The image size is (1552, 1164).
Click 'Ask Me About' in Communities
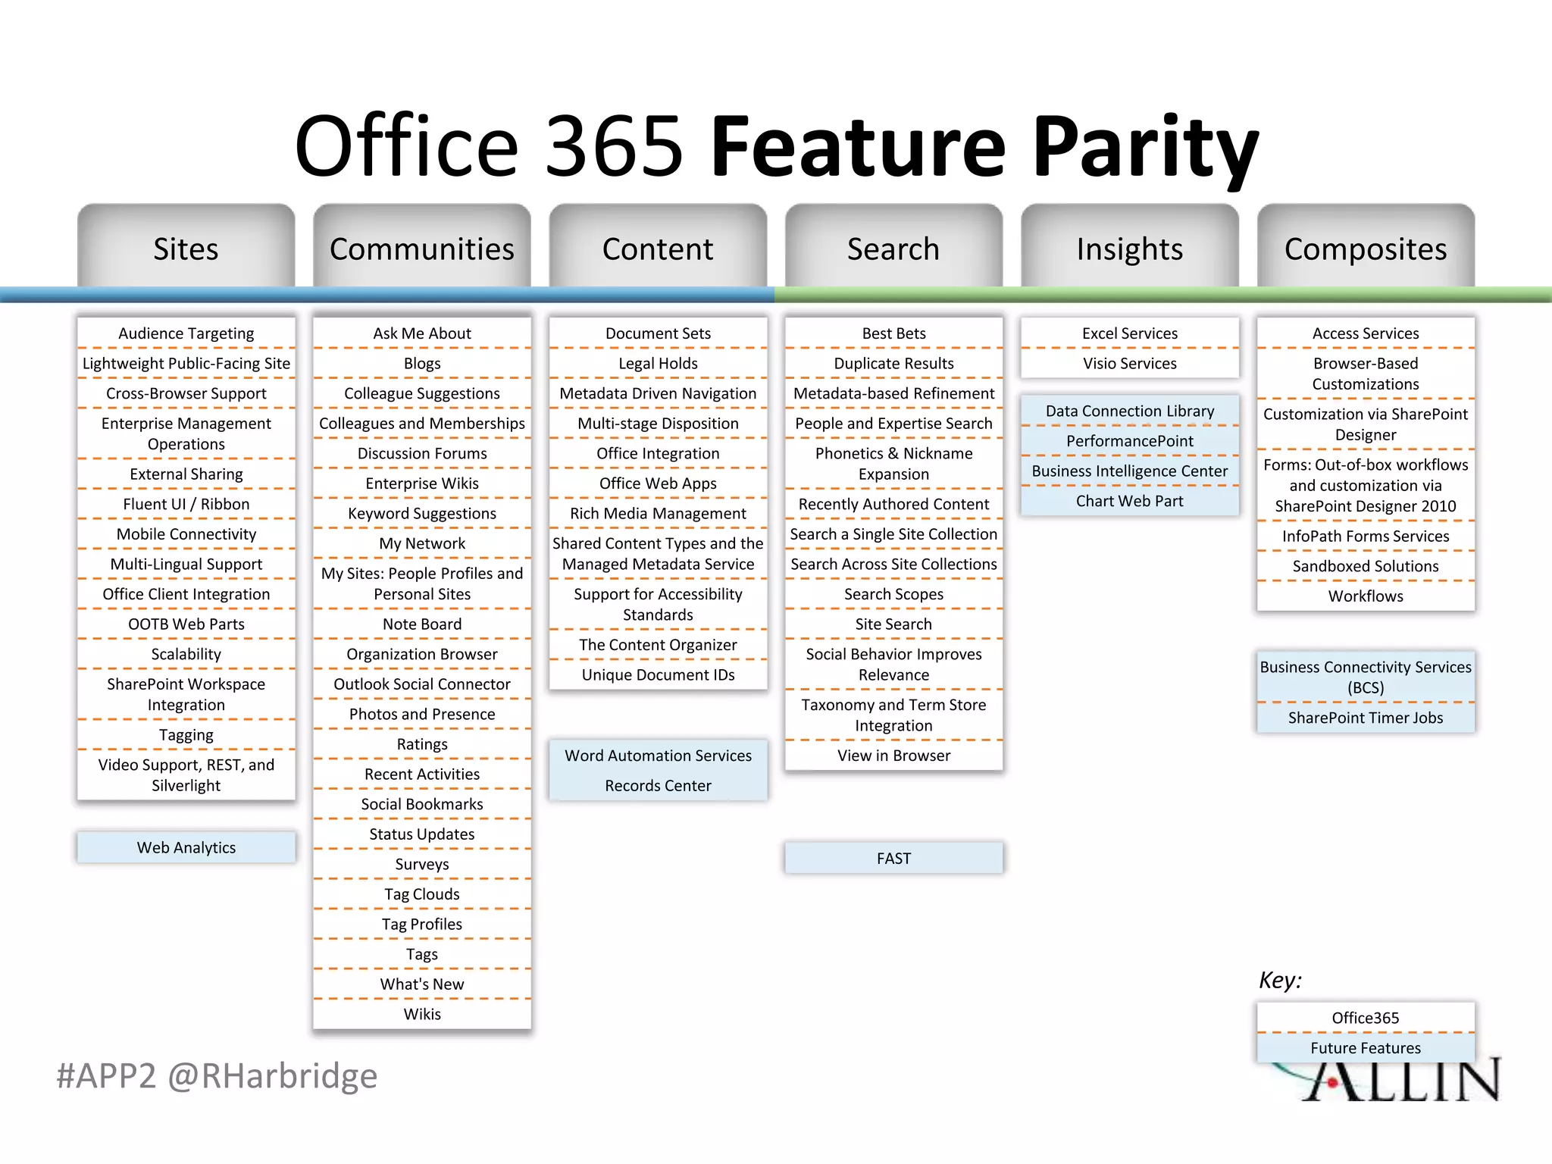point(422,333)
